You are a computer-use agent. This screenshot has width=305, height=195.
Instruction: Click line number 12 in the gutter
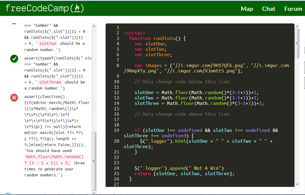116,93
